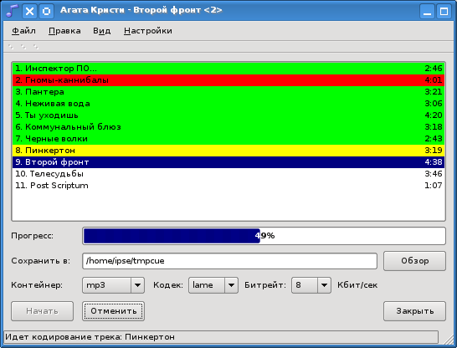Viewport: 457px width, 348px height.
Task: Click duration 4:38 of Второй фронт
Action: [x=434, y=162]
